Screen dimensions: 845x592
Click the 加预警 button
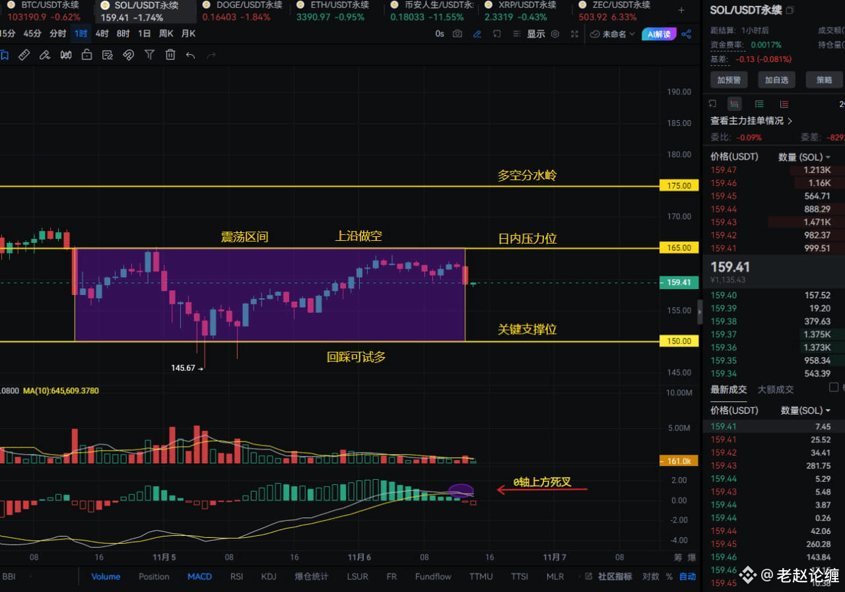[729, 80]
